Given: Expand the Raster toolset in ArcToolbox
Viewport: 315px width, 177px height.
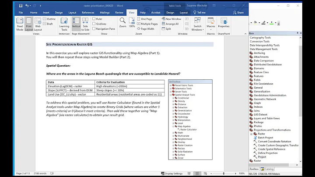Looking at the screenshot, I should 251,134.
